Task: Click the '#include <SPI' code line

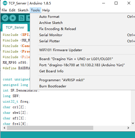Action: tap(16, 35)
